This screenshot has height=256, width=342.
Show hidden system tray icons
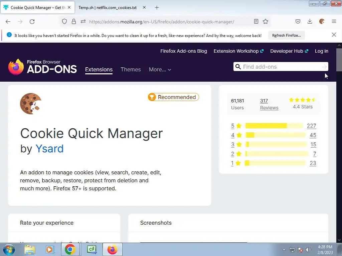point(284,250)
